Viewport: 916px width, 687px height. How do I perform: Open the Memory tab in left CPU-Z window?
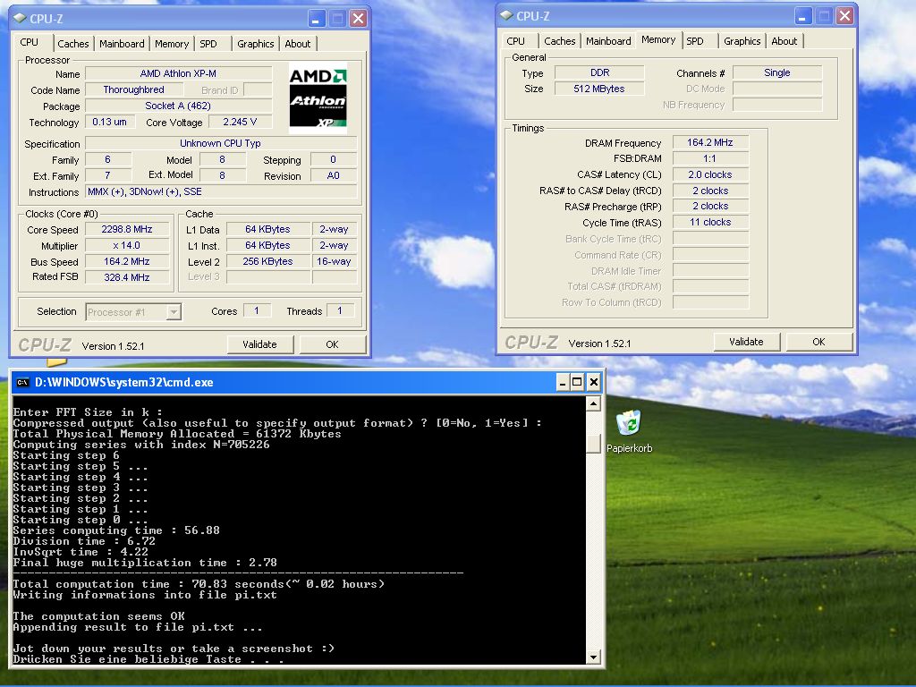click(172, 44)
